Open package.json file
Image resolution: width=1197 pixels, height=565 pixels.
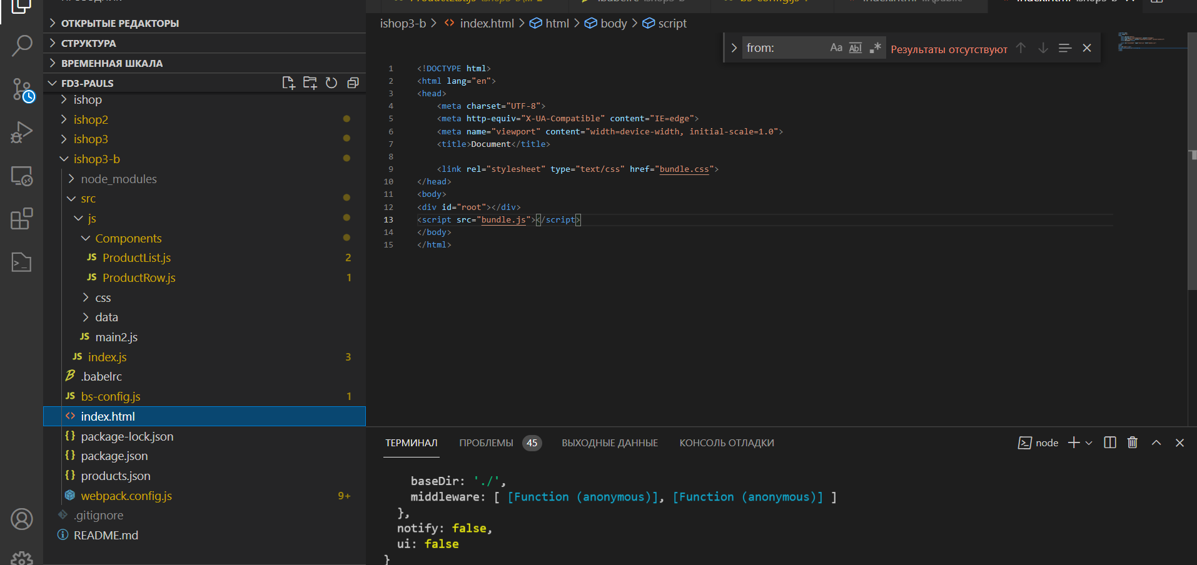[x=205, y=456]
